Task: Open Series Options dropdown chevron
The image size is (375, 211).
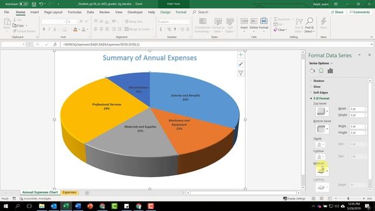Action: (x=332, y=63)
